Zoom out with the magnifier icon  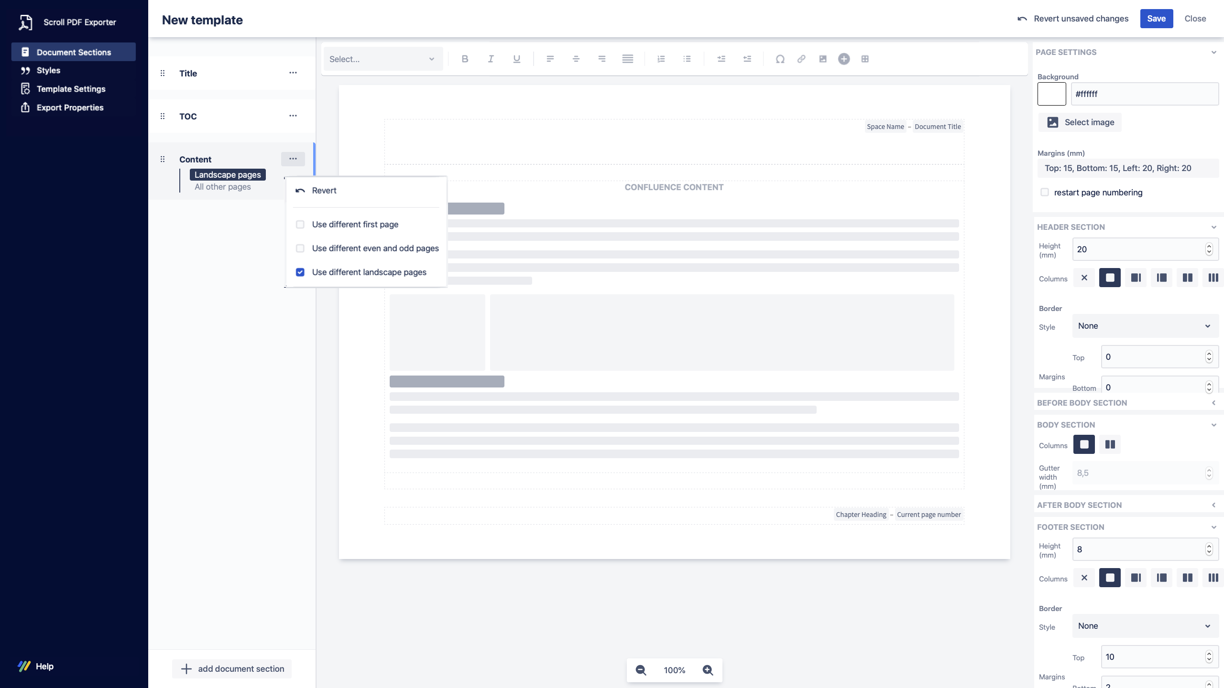(641, 670)
